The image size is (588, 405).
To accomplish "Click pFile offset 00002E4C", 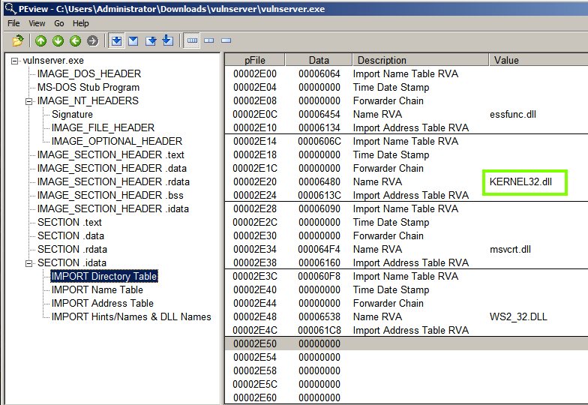I will (255, 330).
